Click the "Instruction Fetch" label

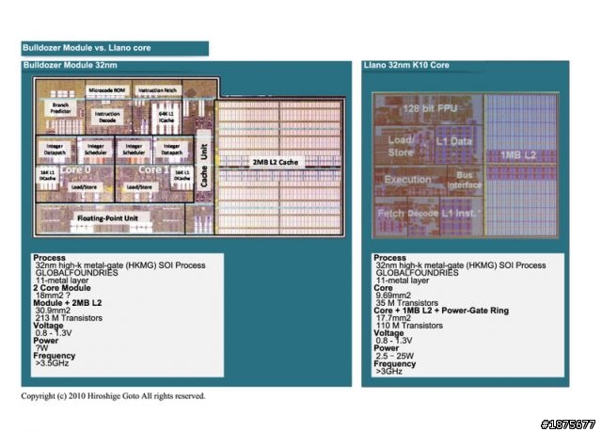click(x=157, y=90)
